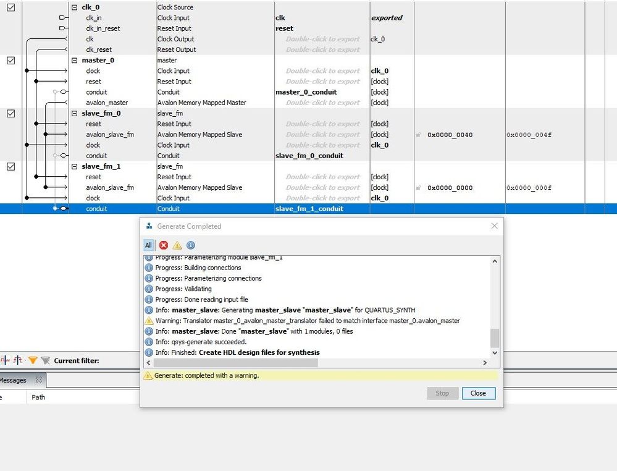Disable the slave_fm_1 component checkbox

point(10,166)
